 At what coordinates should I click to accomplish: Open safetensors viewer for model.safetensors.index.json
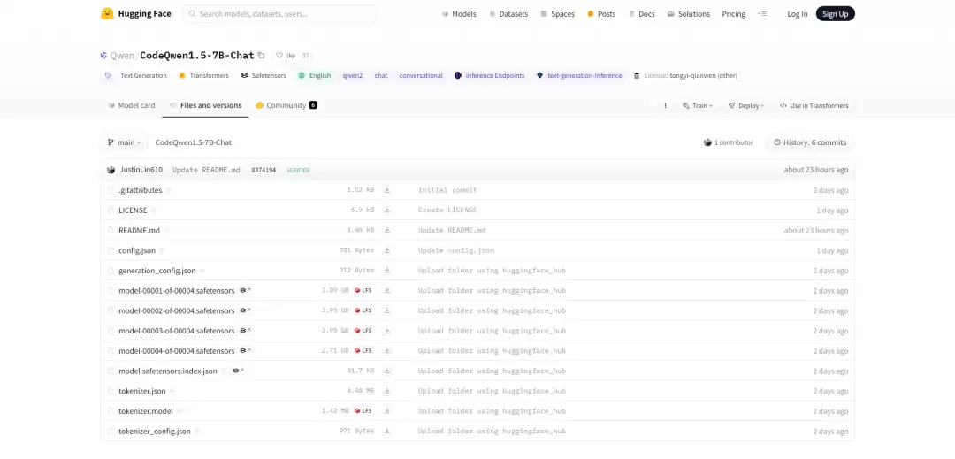[x=238, y=371]
